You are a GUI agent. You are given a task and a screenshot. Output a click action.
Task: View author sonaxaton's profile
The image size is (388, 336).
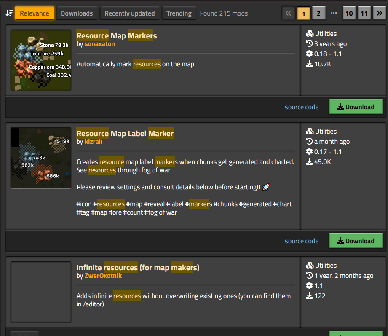click(x=99, y=44)
